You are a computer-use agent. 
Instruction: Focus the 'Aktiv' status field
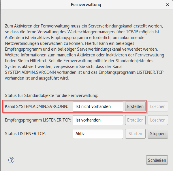(x=98, y=134)
